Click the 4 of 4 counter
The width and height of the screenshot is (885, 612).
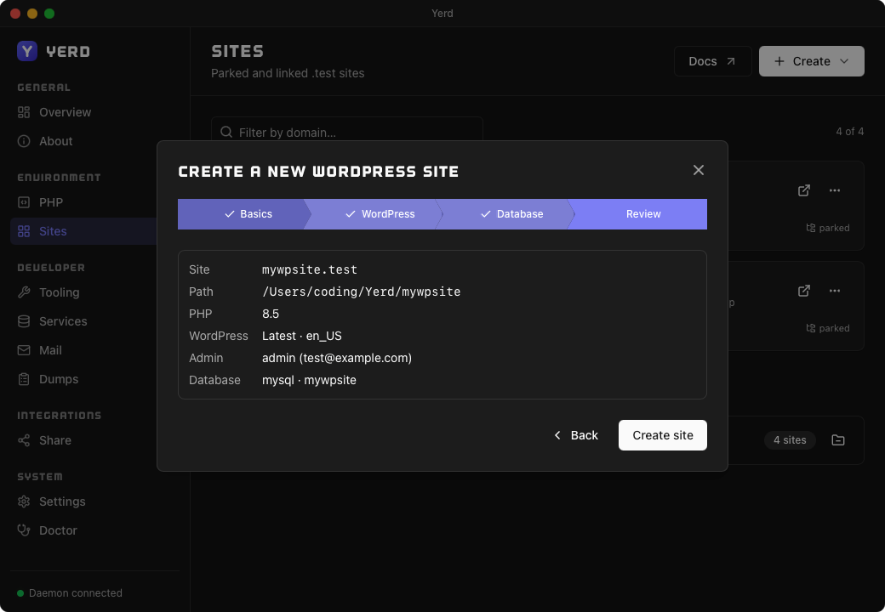[x=850, y=131]
